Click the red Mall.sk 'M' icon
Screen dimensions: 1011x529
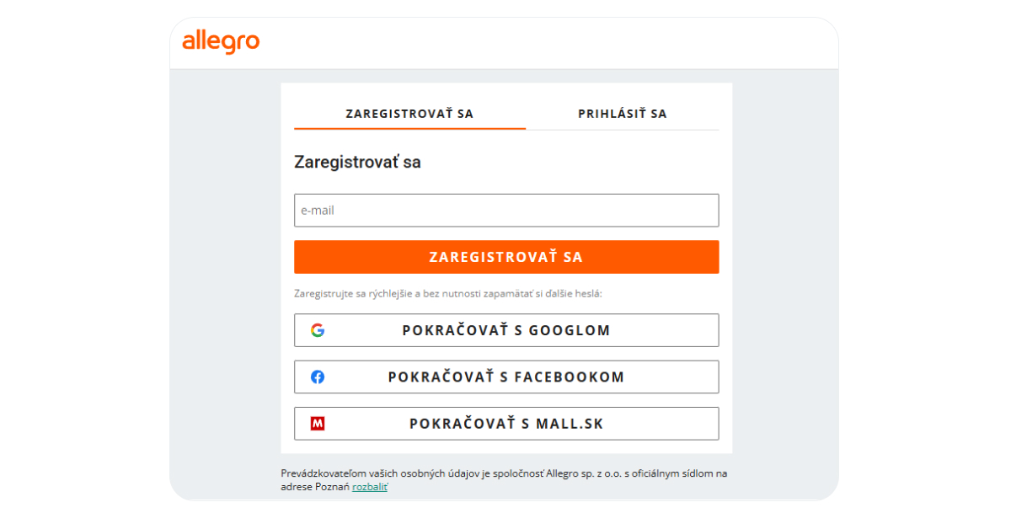[x=318, y=424]
